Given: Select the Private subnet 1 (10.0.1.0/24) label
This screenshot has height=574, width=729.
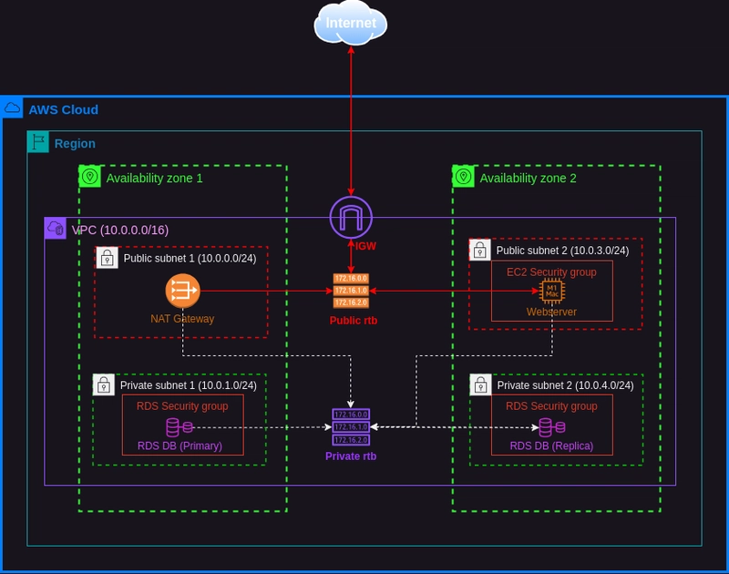Looking at the screenshot, I should coord(189,385).
